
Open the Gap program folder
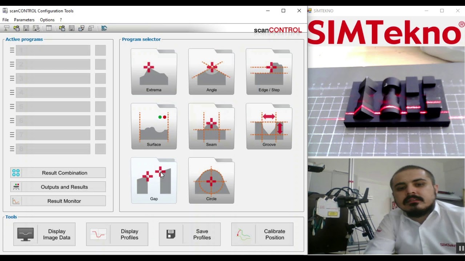click(154, 181)
